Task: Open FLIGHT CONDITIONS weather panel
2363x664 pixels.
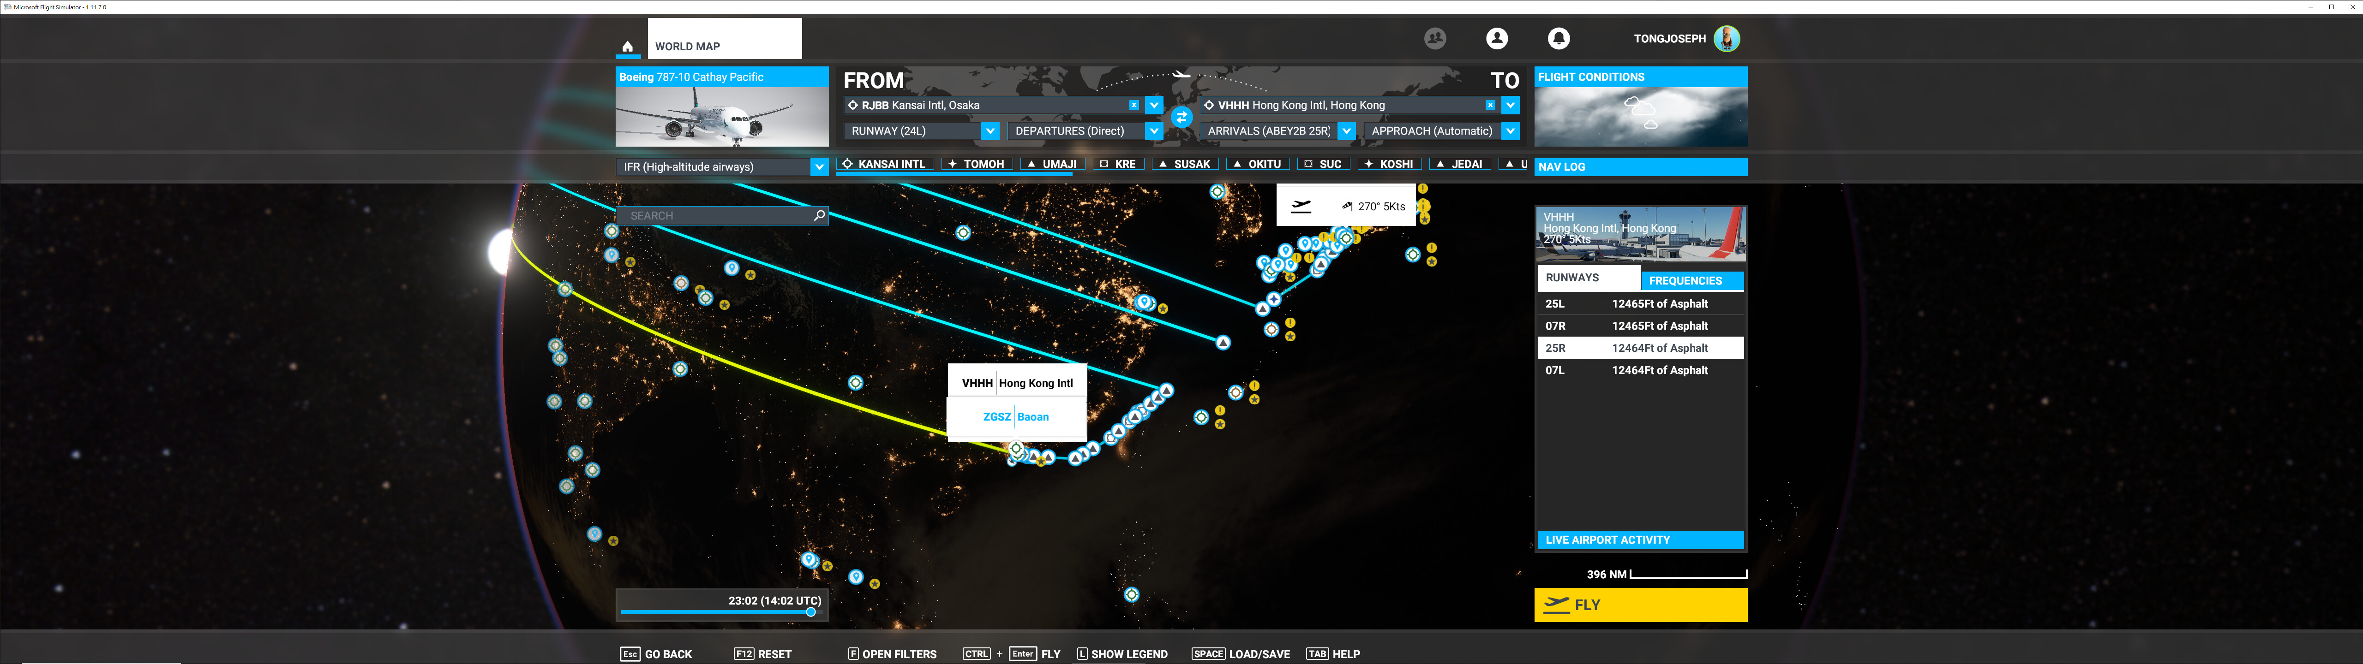Action: coord(1640,107)
